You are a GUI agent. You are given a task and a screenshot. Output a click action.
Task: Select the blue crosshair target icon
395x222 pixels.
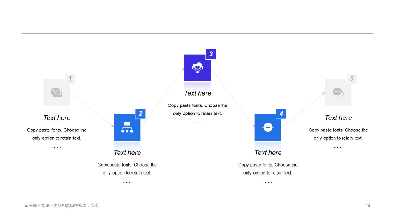tap(268, 127)
